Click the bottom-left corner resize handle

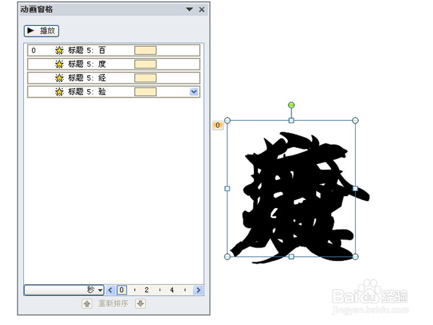(227, 257)
